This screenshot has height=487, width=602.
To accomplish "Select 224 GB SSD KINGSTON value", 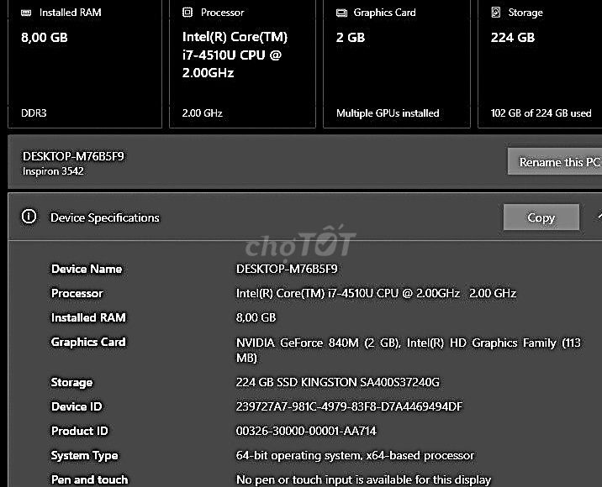I will [x=338, y=382].
